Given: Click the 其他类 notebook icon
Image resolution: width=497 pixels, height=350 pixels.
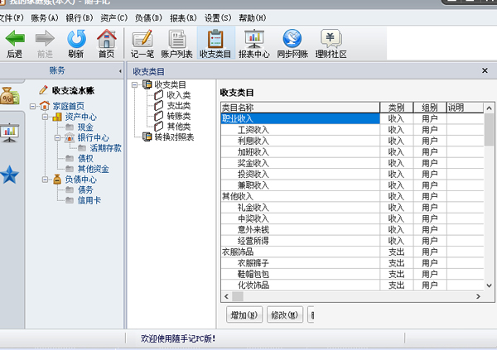Looking at the screenshot, I should pyautogui.click(x=158, y=127).
